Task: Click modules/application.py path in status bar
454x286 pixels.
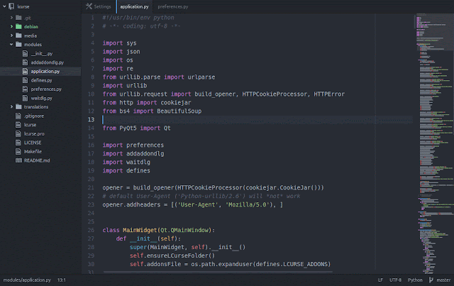Action: [27, 280]
